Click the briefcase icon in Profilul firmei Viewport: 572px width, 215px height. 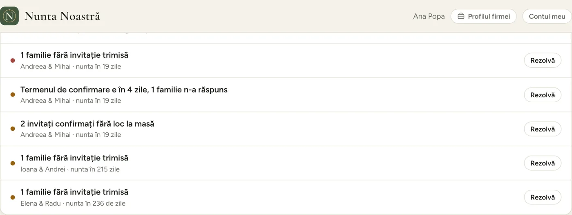[461, 16]
